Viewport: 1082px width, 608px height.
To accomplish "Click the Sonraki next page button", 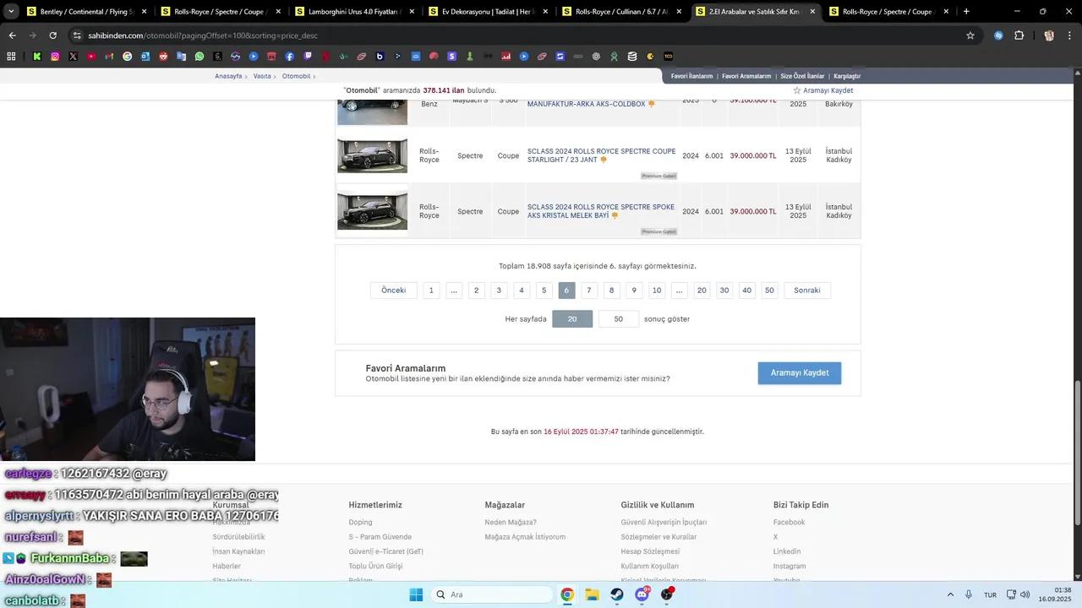I will click(x=807, y=290).
